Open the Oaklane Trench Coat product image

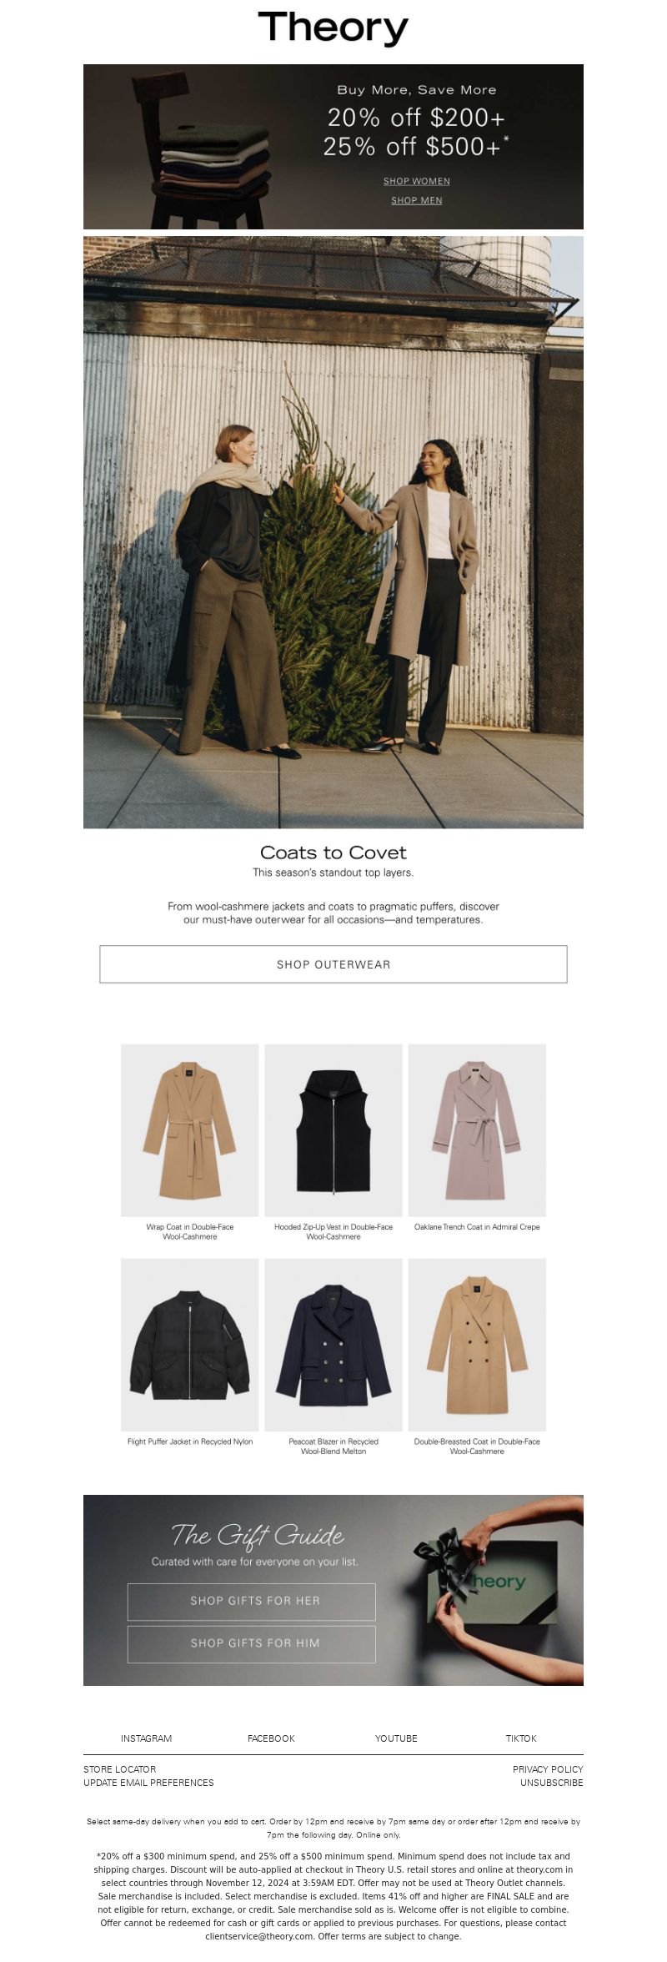(477, 1130)
